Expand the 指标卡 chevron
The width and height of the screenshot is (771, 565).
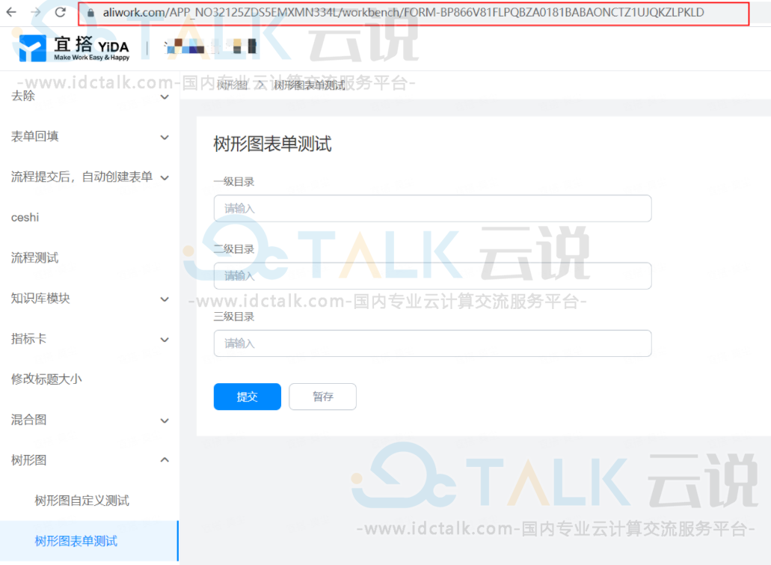(x=165, y=339)
